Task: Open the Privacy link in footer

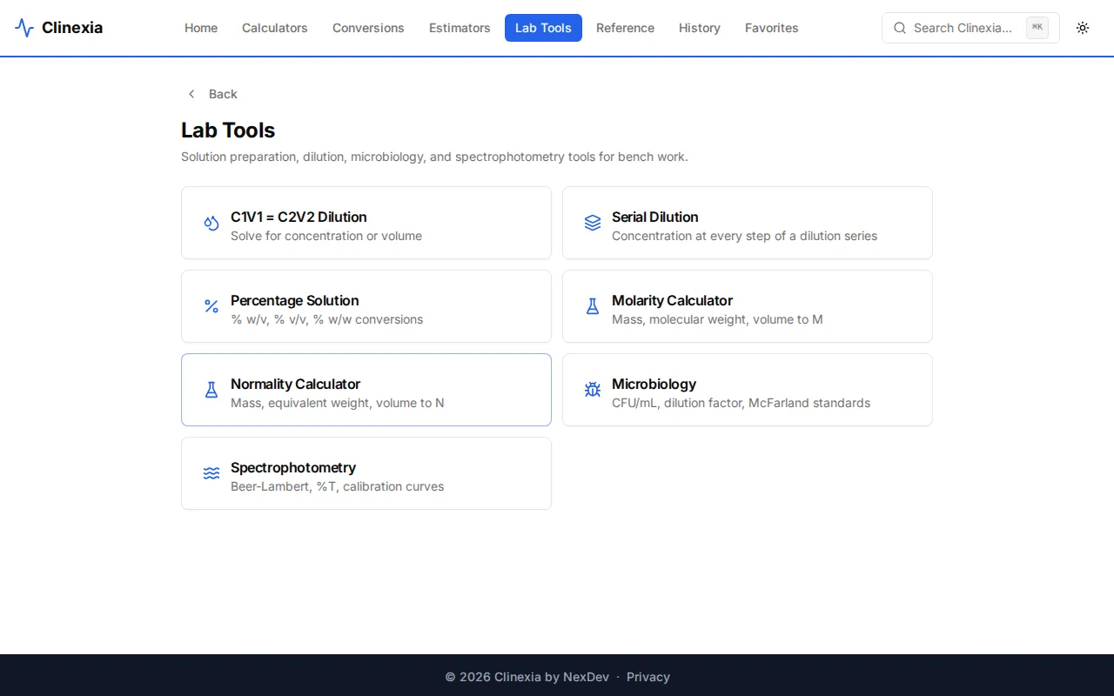Action: 648,677
